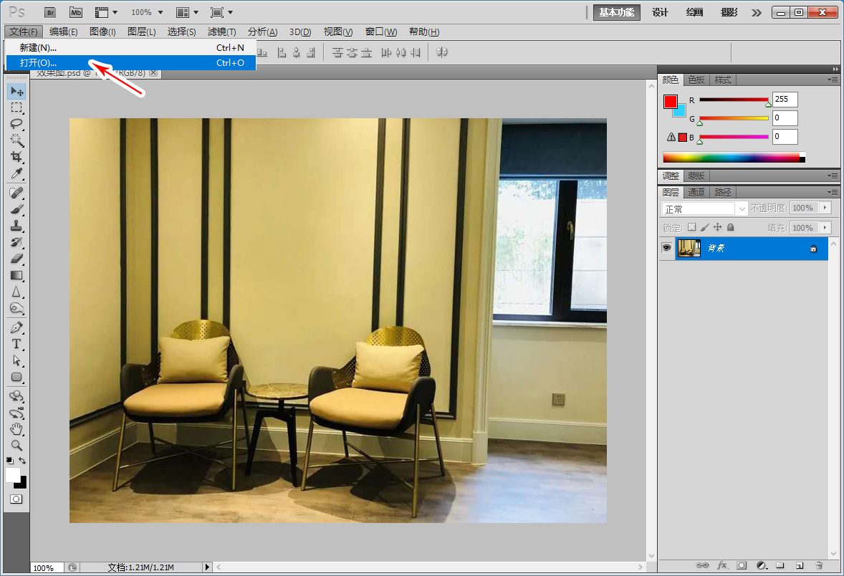Select the Lasso tool
Viewport: 844px width, 576px height.
(16, 124)
